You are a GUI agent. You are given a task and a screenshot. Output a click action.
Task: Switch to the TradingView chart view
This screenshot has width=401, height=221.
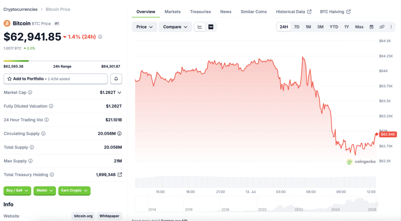211,27
